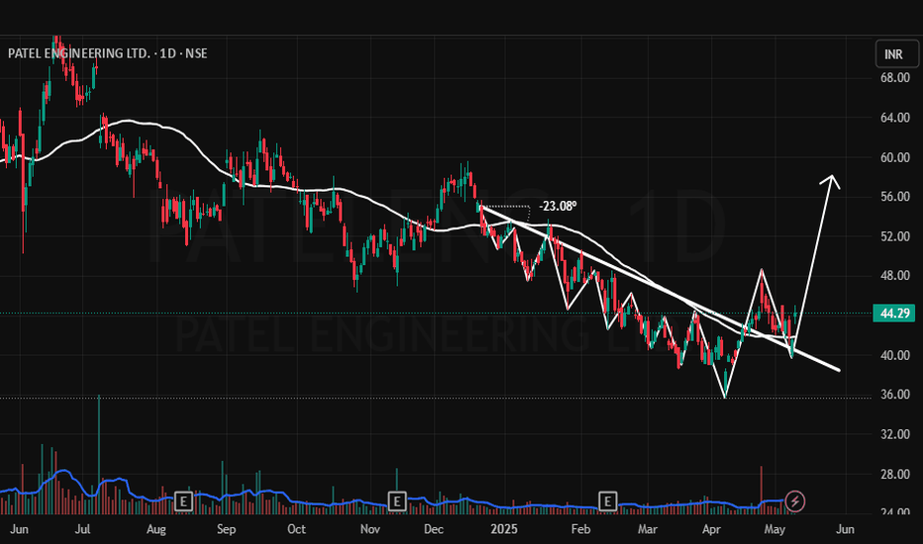Click the Jun label at time axis start
Viewport: 923px width, 544px height.
point(20,529)
